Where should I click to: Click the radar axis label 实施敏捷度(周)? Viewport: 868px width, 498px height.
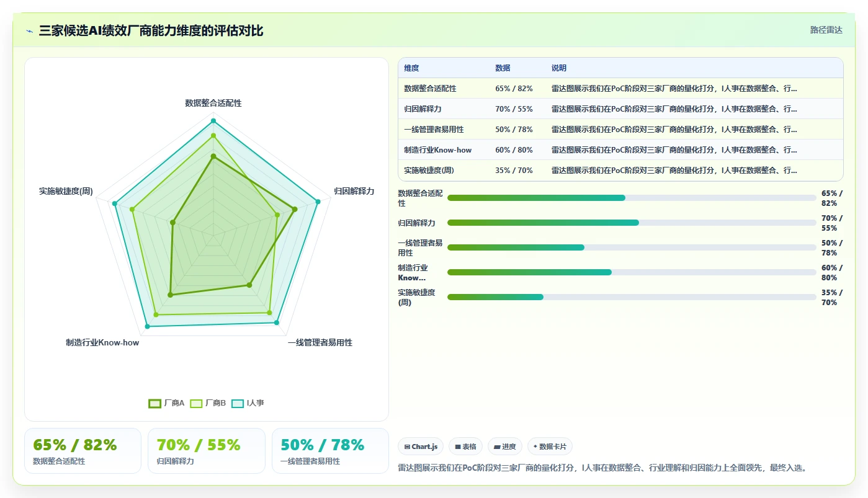point(66,191)
